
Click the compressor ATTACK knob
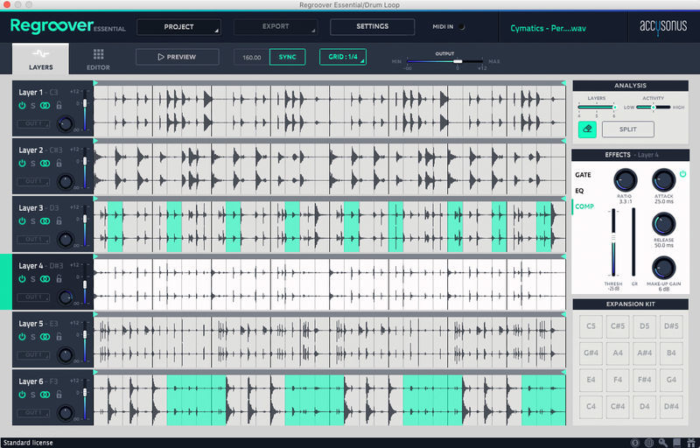click(664, 181)
